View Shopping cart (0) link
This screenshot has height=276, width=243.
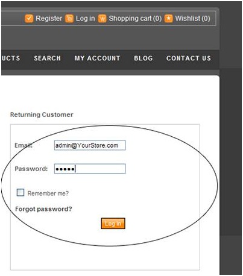pyautogui.click(x=135, y=19)
